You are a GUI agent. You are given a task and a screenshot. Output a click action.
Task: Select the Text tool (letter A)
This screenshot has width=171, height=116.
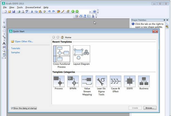[x=4, y=43]
